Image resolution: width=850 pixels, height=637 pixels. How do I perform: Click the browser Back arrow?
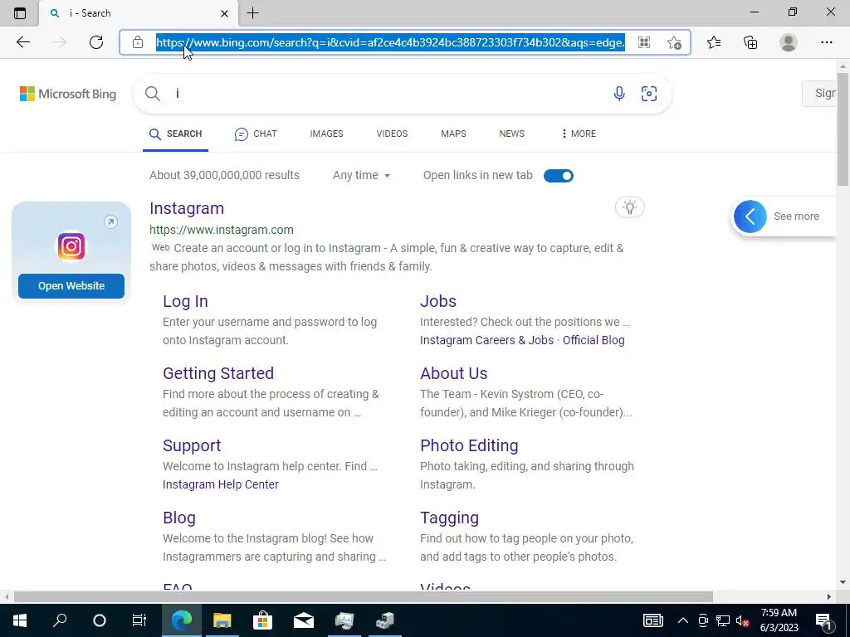22,42
